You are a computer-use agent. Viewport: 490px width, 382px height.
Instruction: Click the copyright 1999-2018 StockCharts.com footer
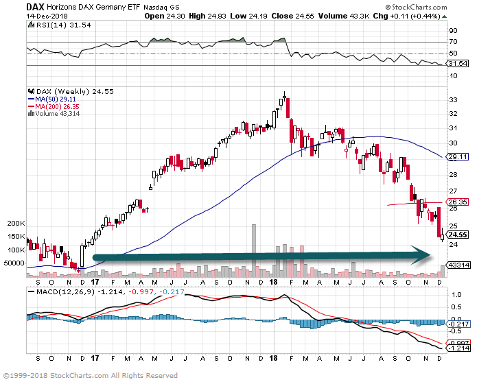click(91, 375)
